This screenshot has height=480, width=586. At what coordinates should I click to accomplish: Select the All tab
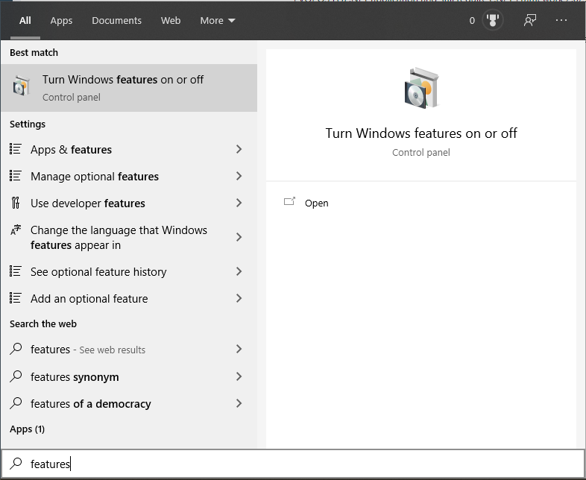pyautogui.click(x=25, y=21)
